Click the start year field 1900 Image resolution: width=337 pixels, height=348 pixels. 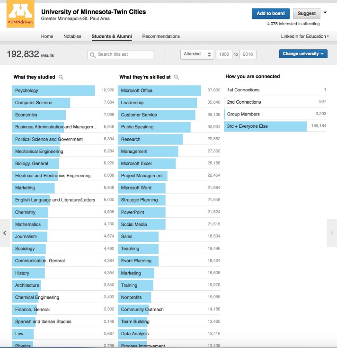(x=224, y=54)
